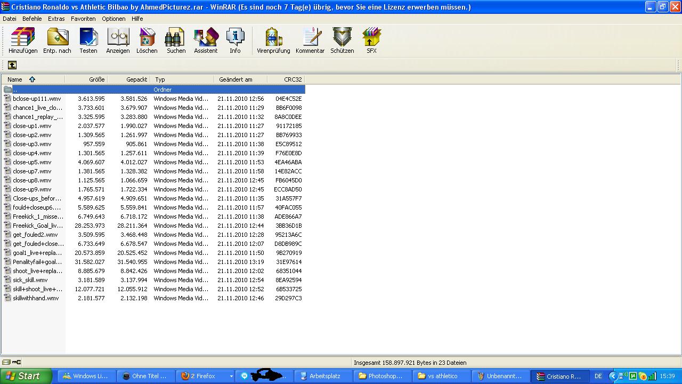Create SFX self-extracting archive icon
This screenshot has height=384, width=682.
371,41
